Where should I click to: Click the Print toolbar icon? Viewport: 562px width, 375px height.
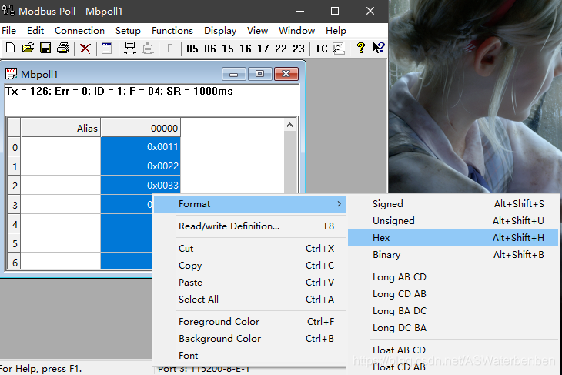coord(63,48)
